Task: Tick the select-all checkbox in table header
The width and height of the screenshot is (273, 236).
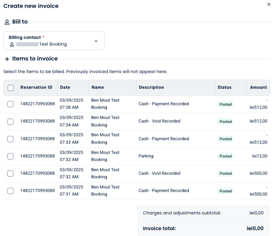Action: 11,88
